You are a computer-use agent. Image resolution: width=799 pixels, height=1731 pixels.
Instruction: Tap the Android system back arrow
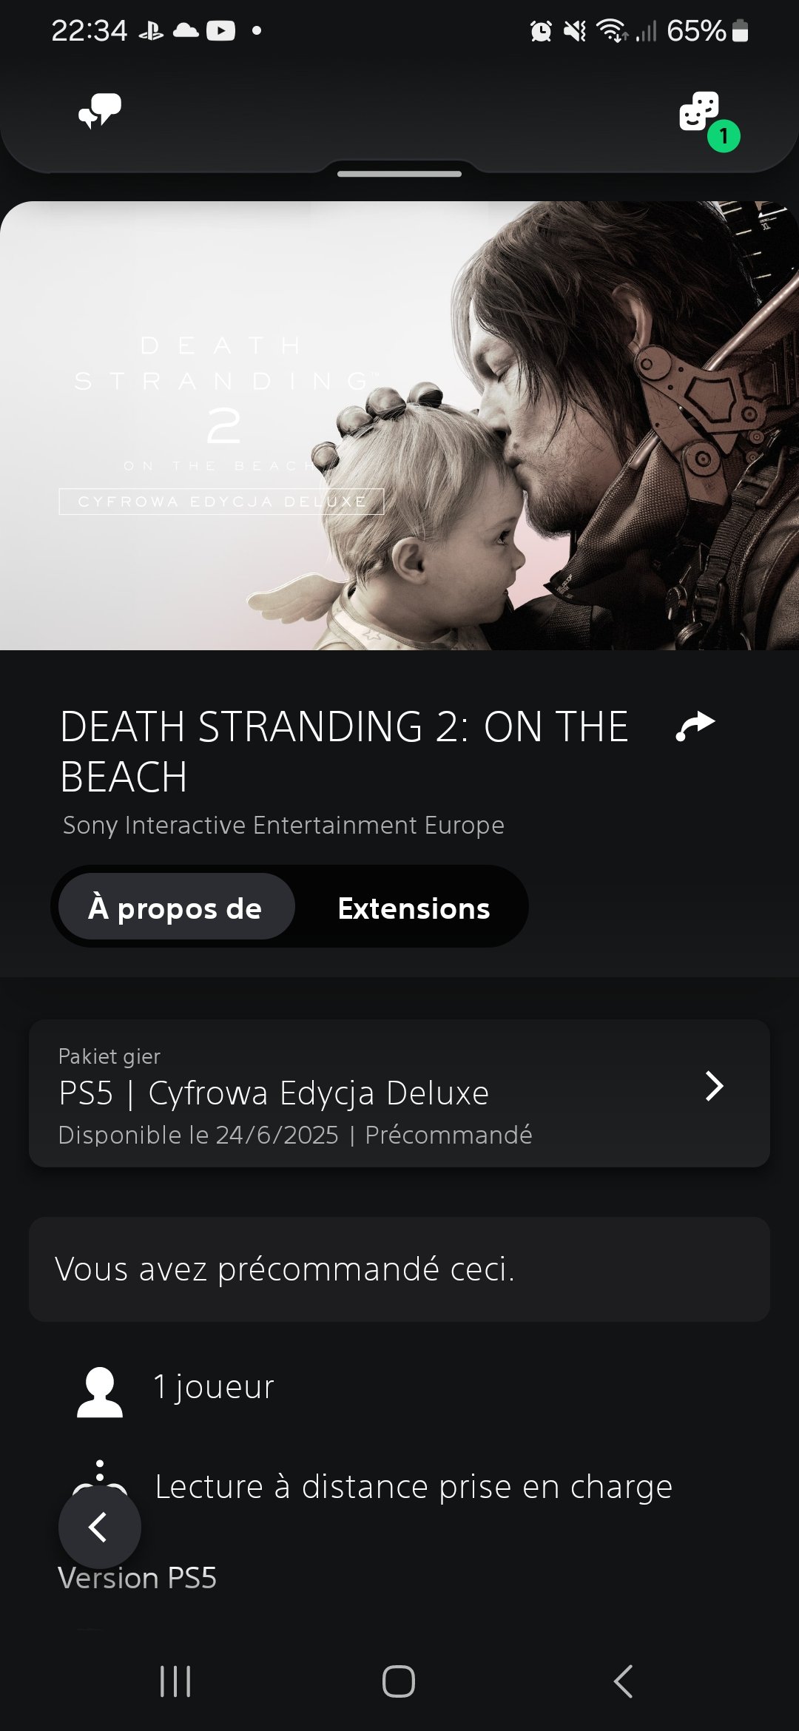pyautogui.click(x=624, y=1681)
